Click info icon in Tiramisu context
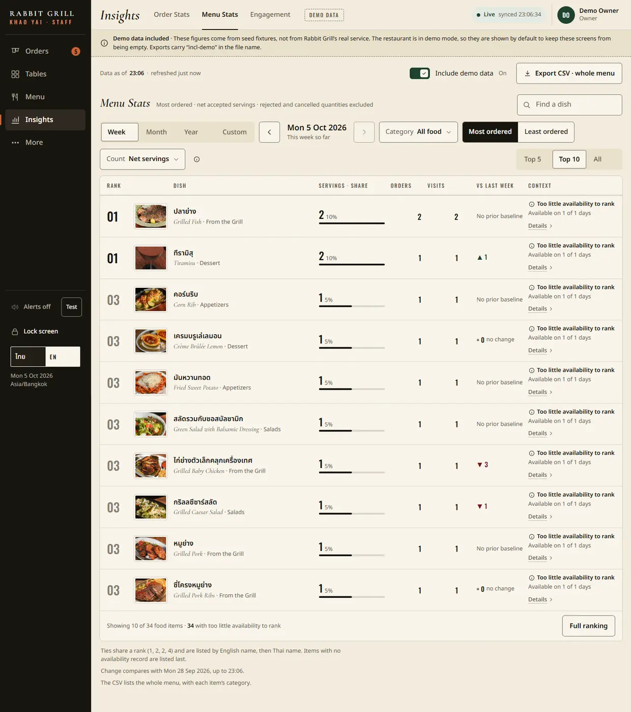 click(532, 246)
